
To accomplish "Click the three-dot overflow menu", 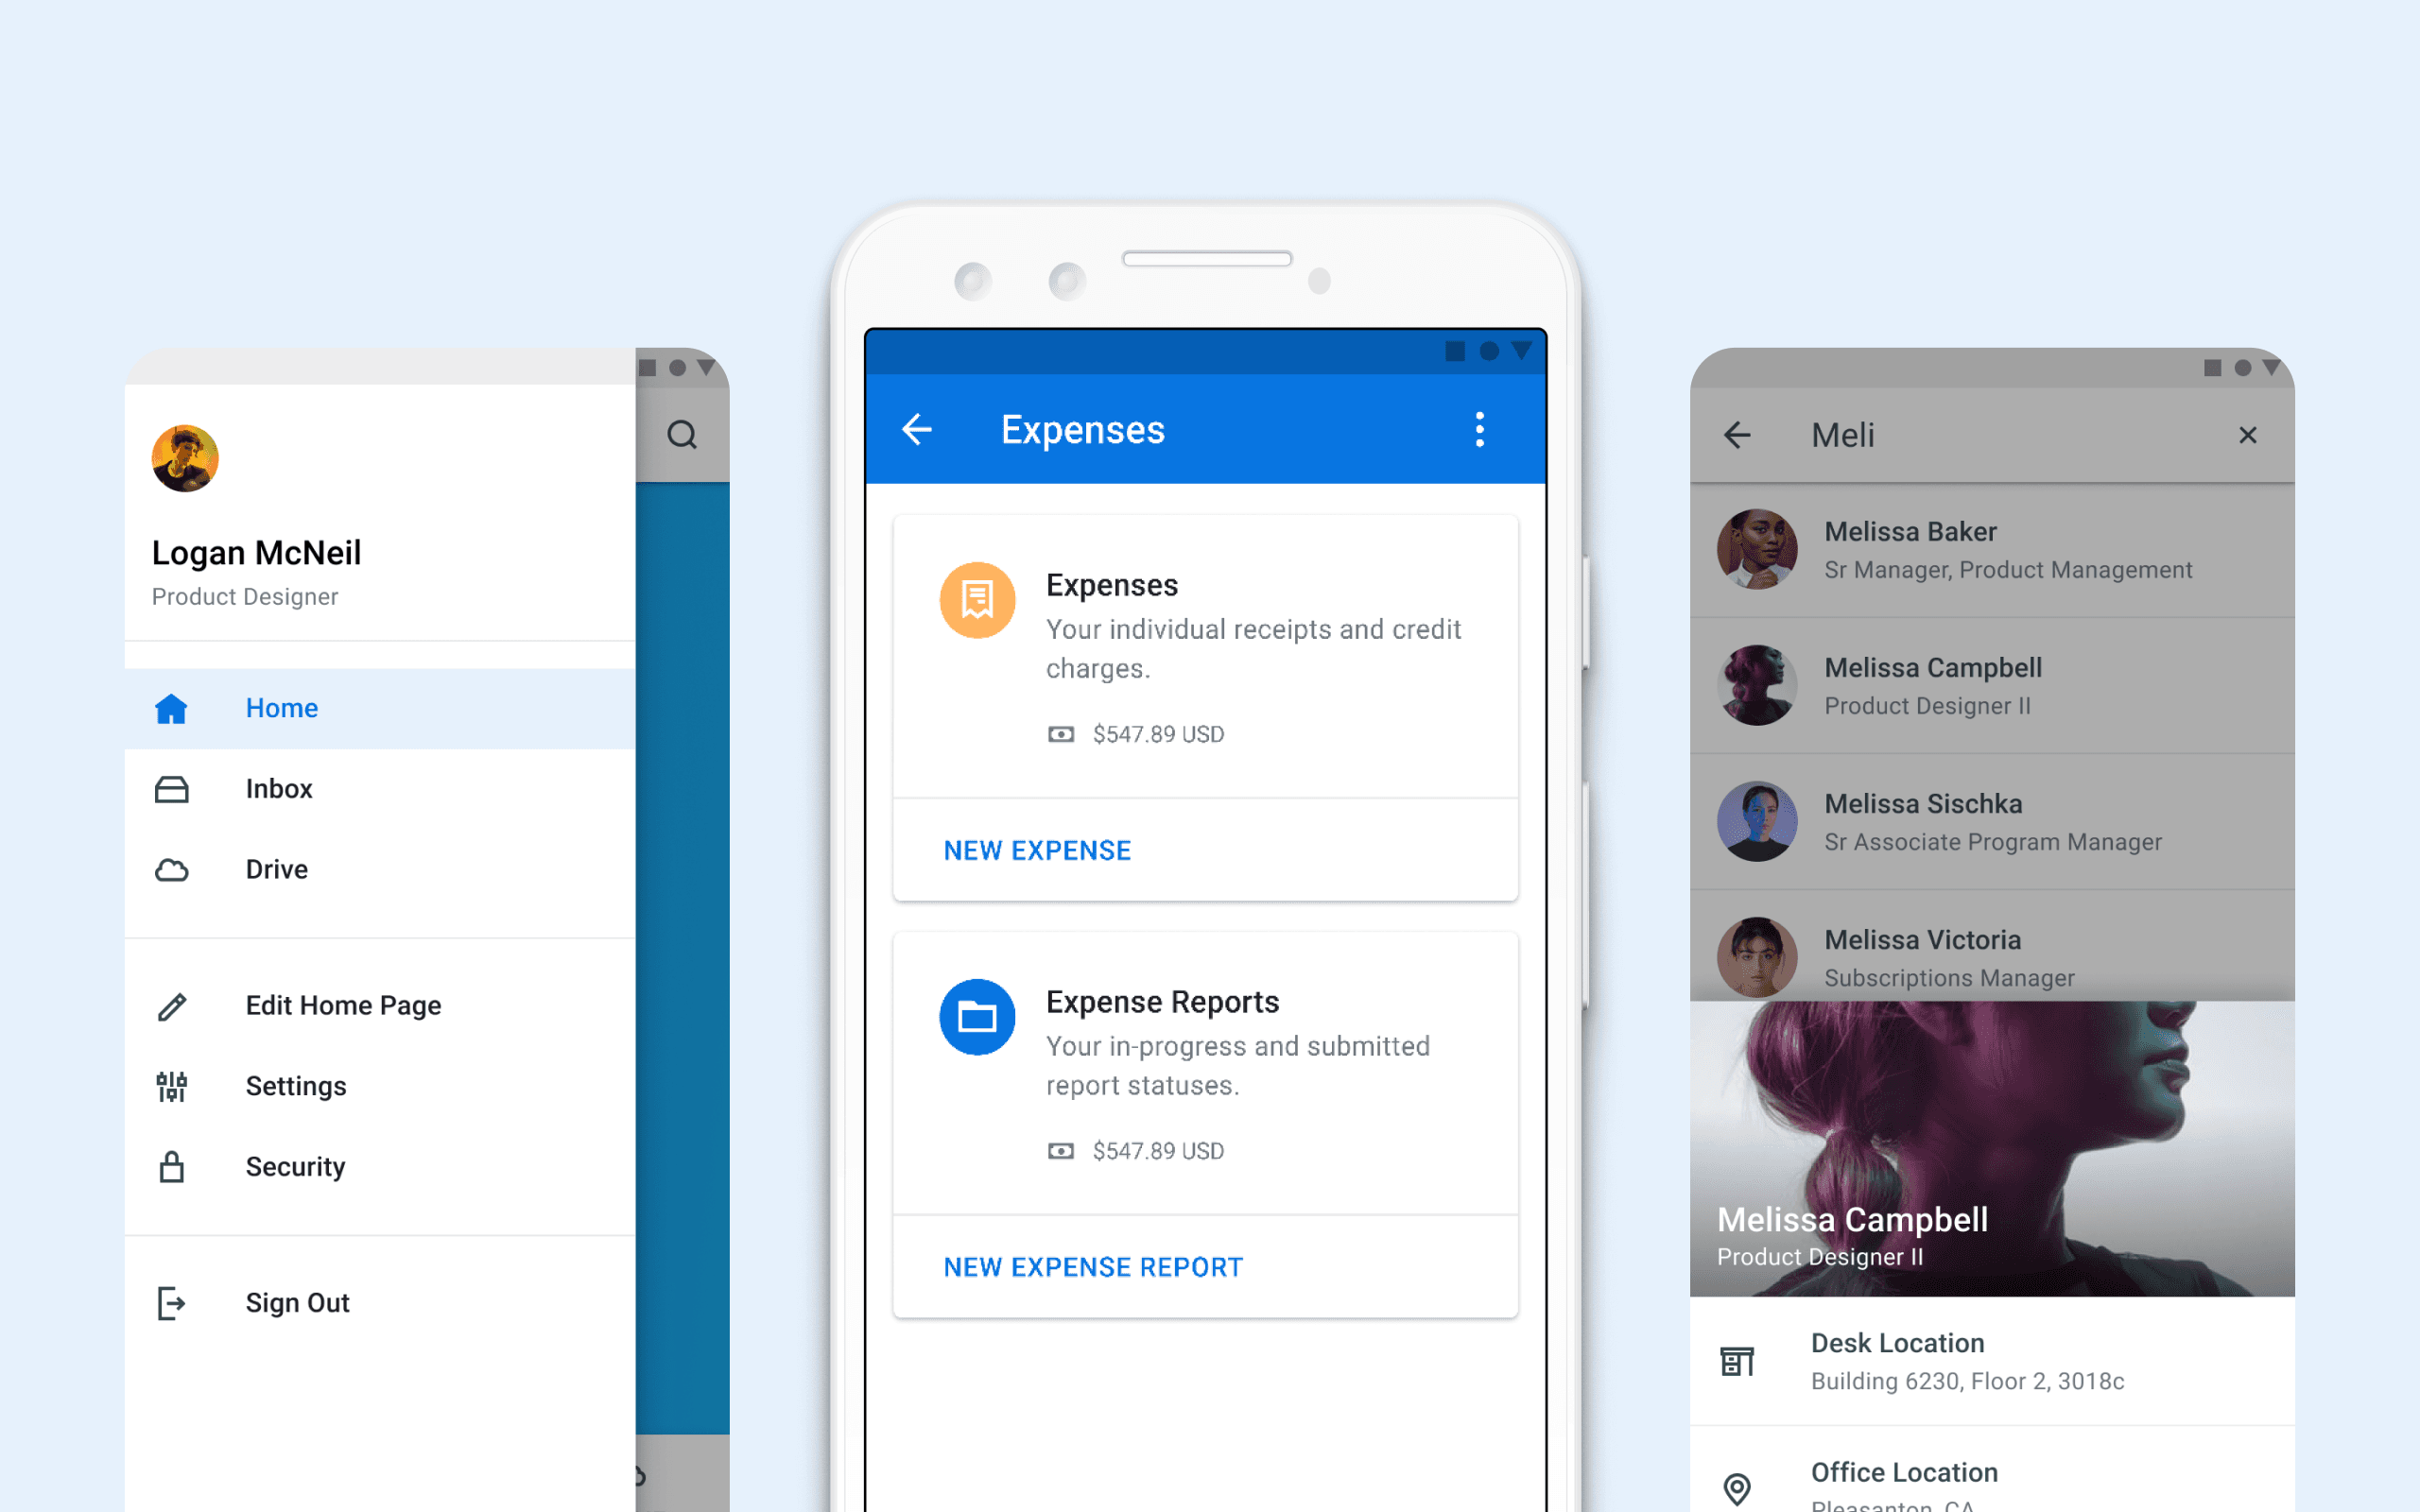I will pyautogui.click(x=1481, y=430).
